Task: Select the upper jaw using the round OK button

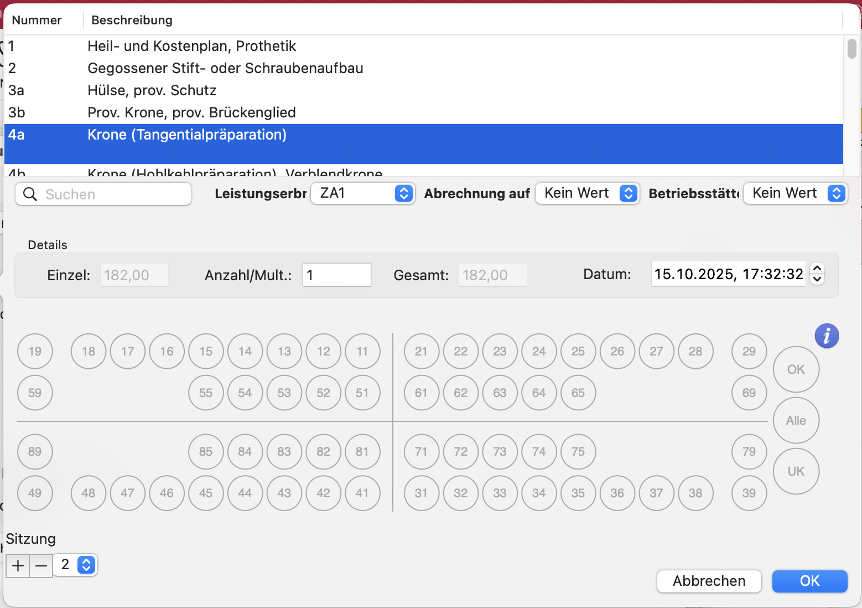Action: pyautogui.click(x=796, y=369)
